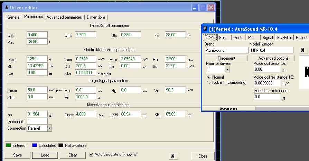Click Znom value field 4.000
This screenshot has width=309, height=161.
point(85,114)
